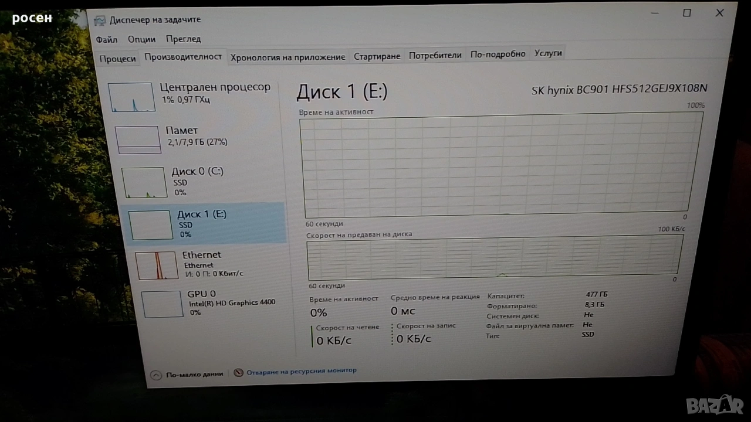Click the Task Manager app icon in title bar
751x422 pixels.
[x=100, y=20]
